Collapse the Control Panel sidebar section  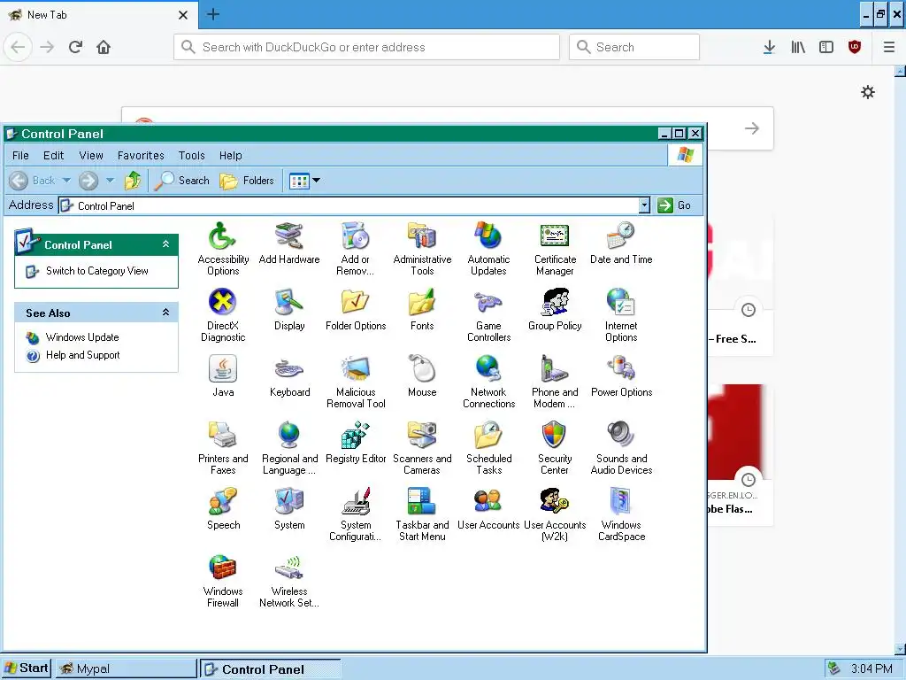coord(165,244)
